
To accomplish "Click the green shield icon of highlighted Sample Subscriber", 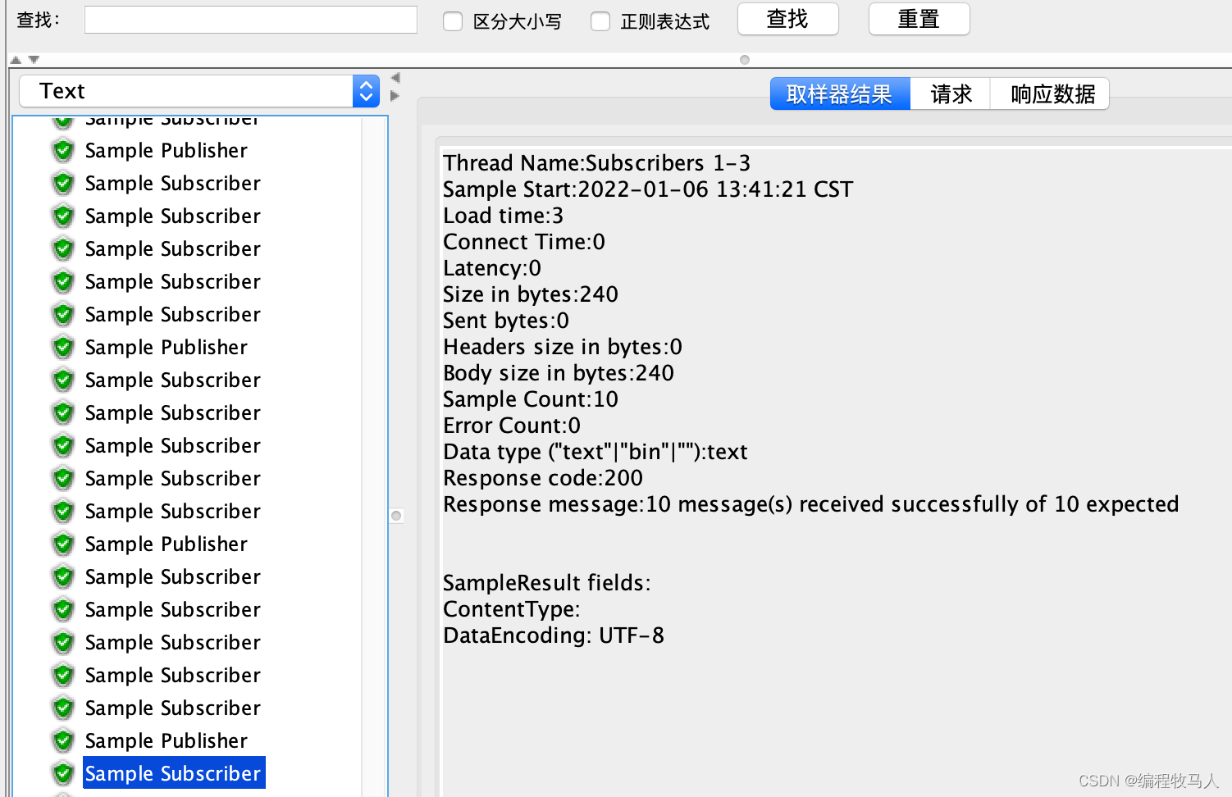I will click(63, 773).
